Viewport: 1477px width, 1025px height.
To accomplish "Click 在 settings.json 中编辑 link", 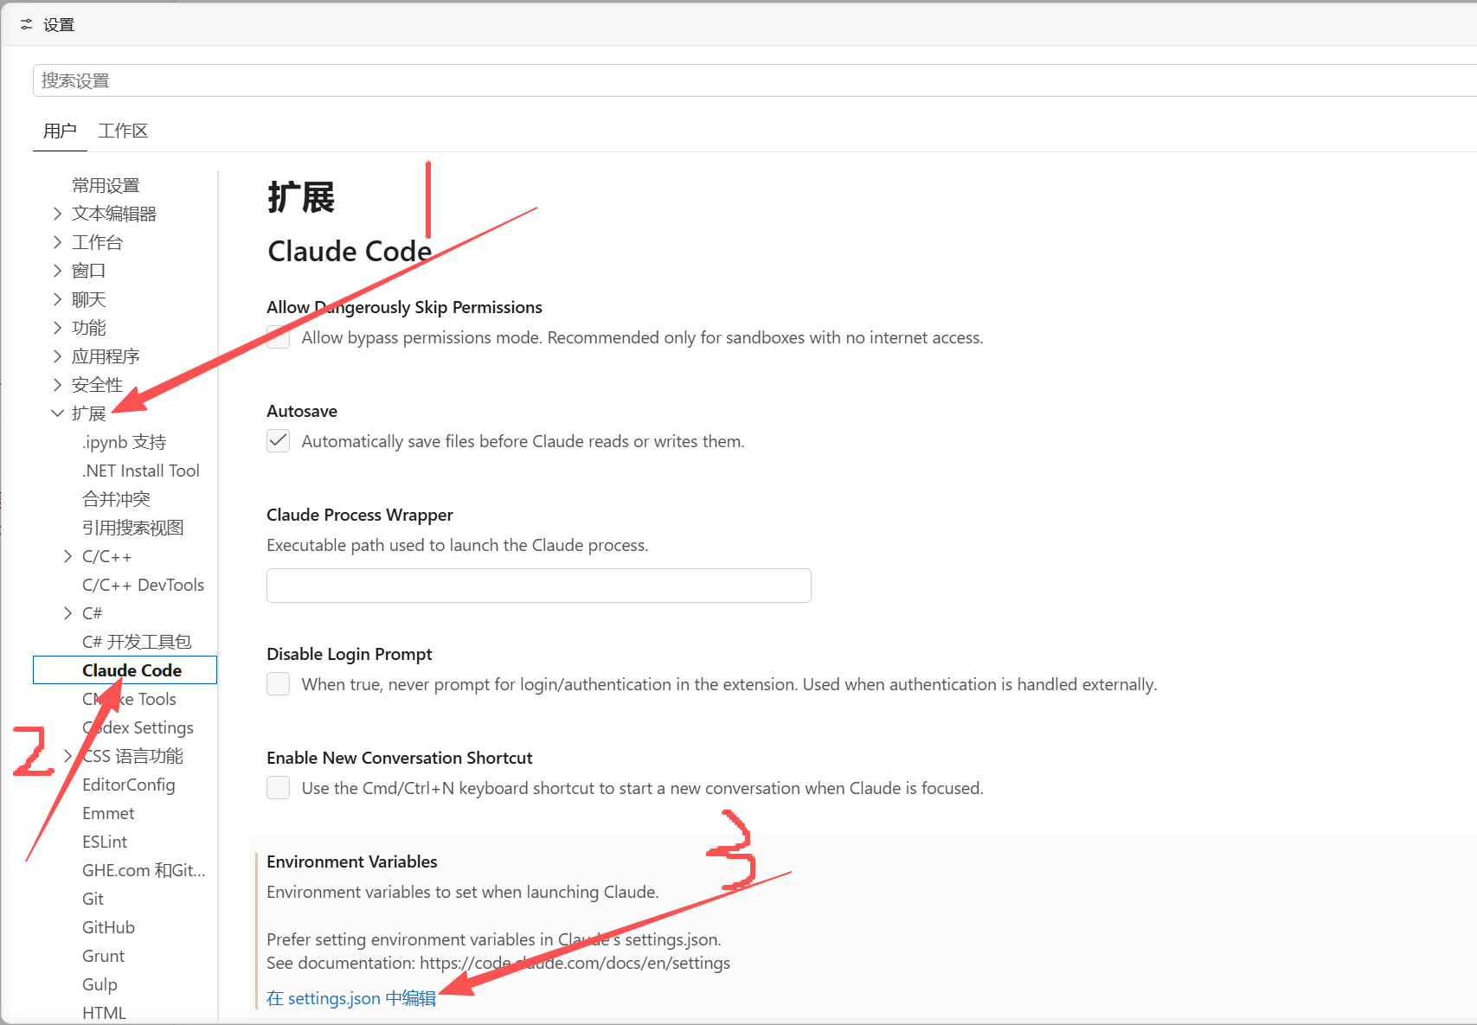I will 351,998.
